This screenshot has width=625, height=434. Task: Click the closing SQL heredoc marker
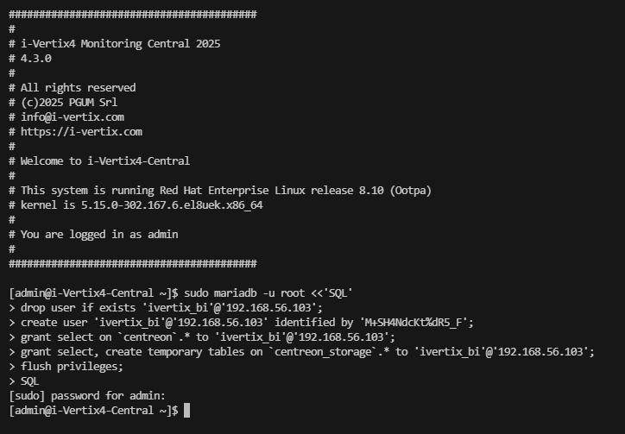pos(29,381)
